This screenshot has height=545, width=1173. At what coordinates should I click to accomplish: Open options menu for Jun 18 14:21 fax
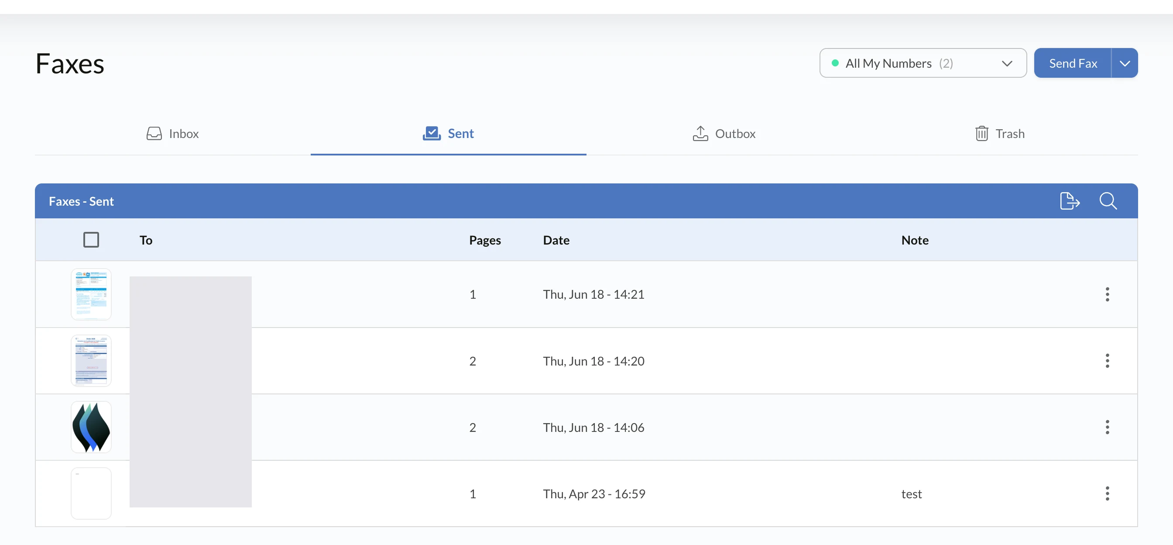1107,294
